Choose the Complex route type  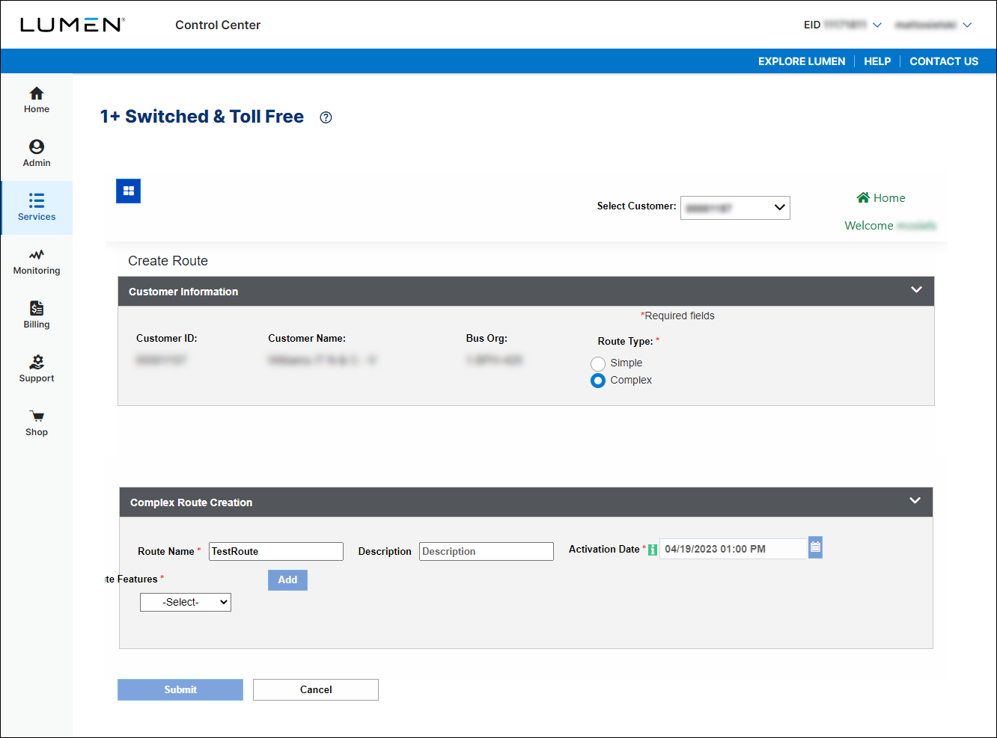coord(598,380)
